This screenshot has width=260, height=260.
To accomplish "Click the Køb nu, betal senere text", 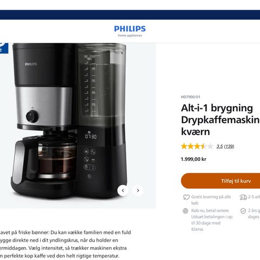I will 210,211.
